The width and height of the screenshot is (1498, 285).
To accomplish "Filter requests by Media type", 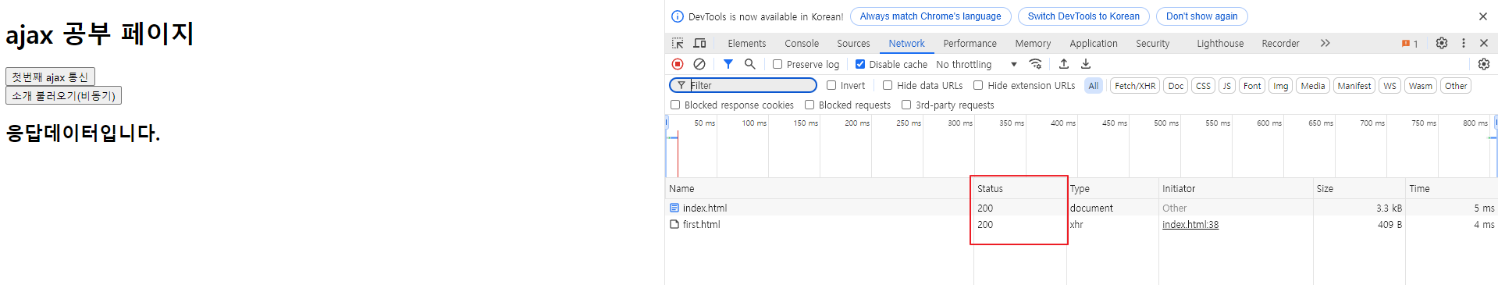I will pyautogui.click(x=1313, y=86).
